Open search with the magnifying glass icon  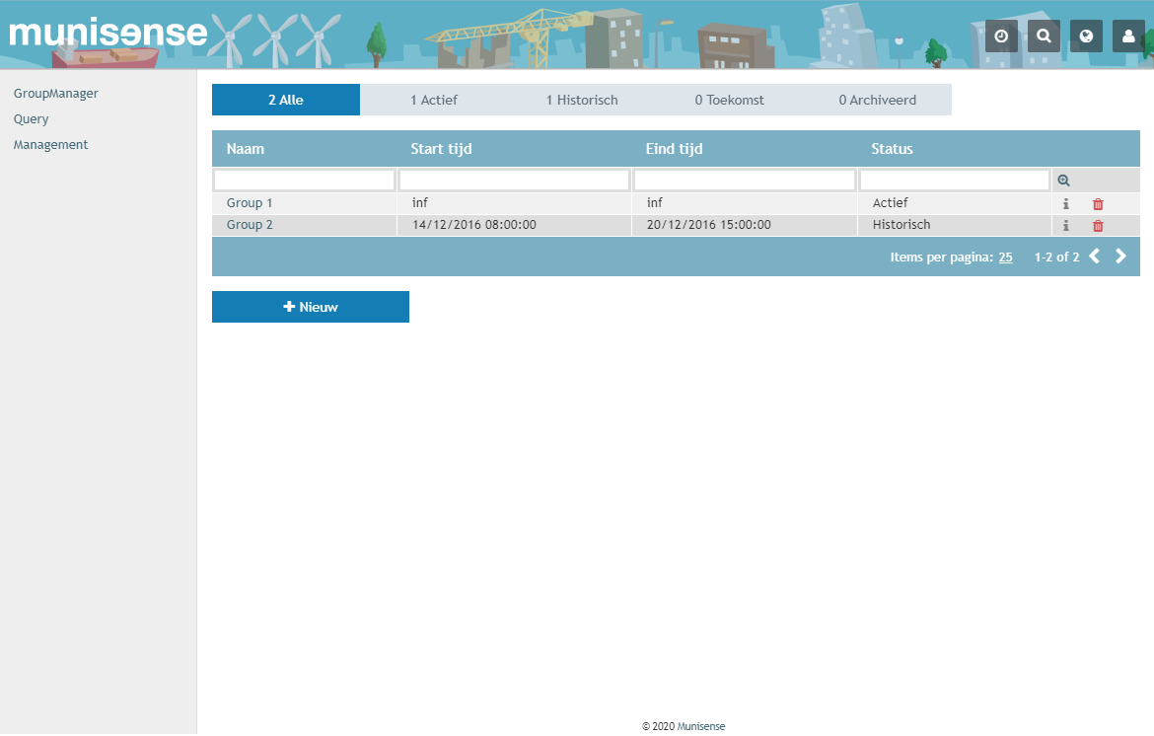[1044, 36]
